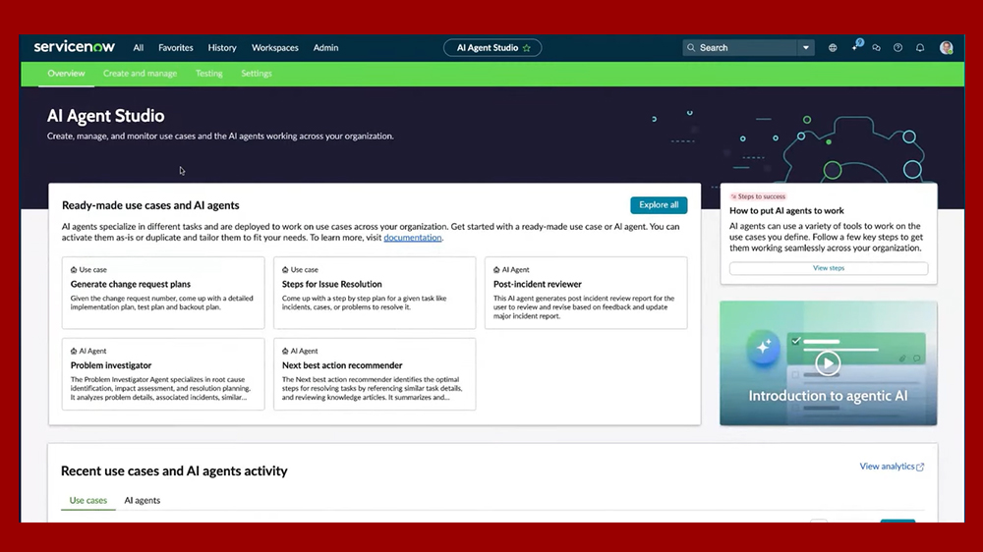Click Ready-made use cases and AI agents heading
The height and width of the screenshot is (552, 983).
click(x=150, y=205)
